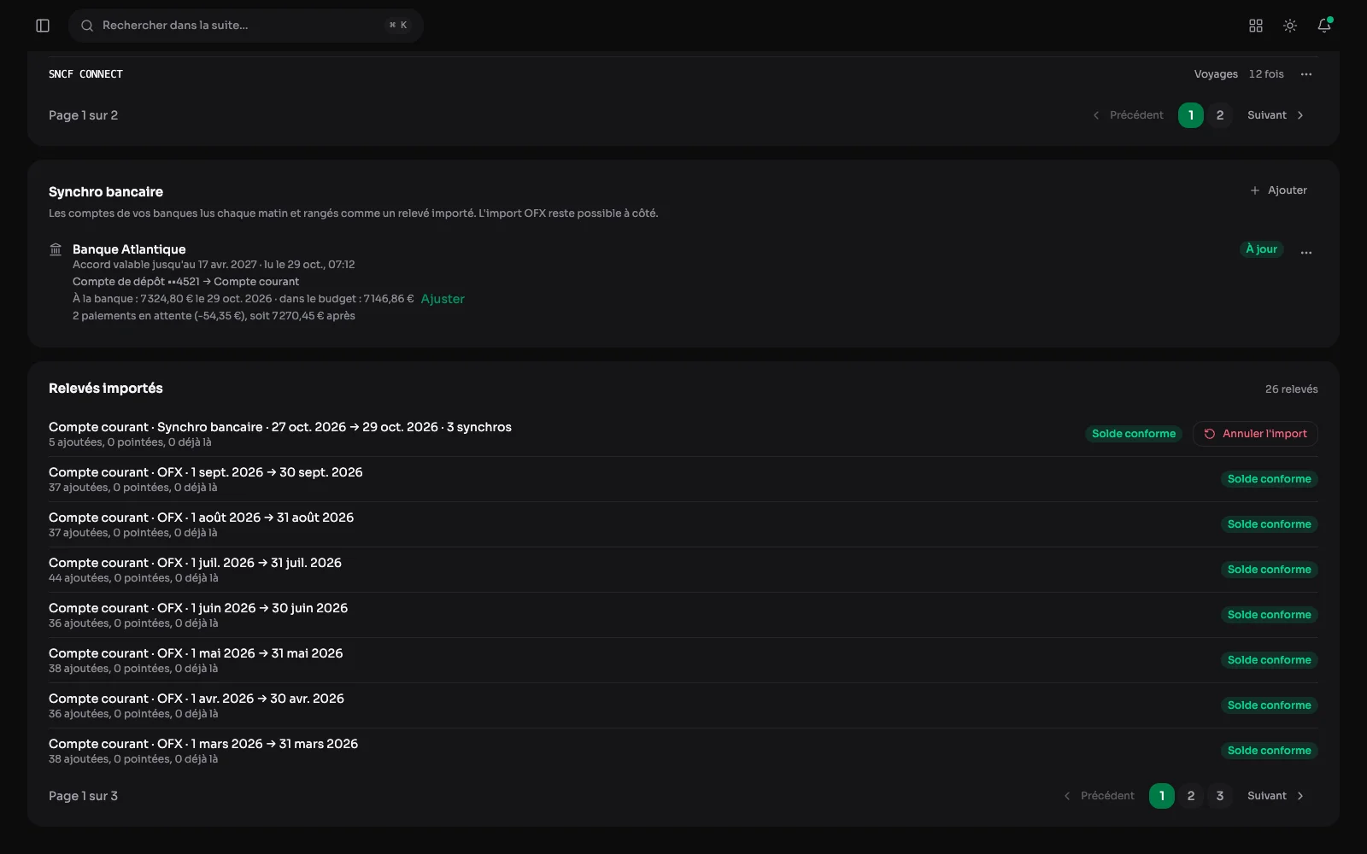Select page 2 of imported statements
Viewport: 1367px width, 854px height.
point(1191,796)
